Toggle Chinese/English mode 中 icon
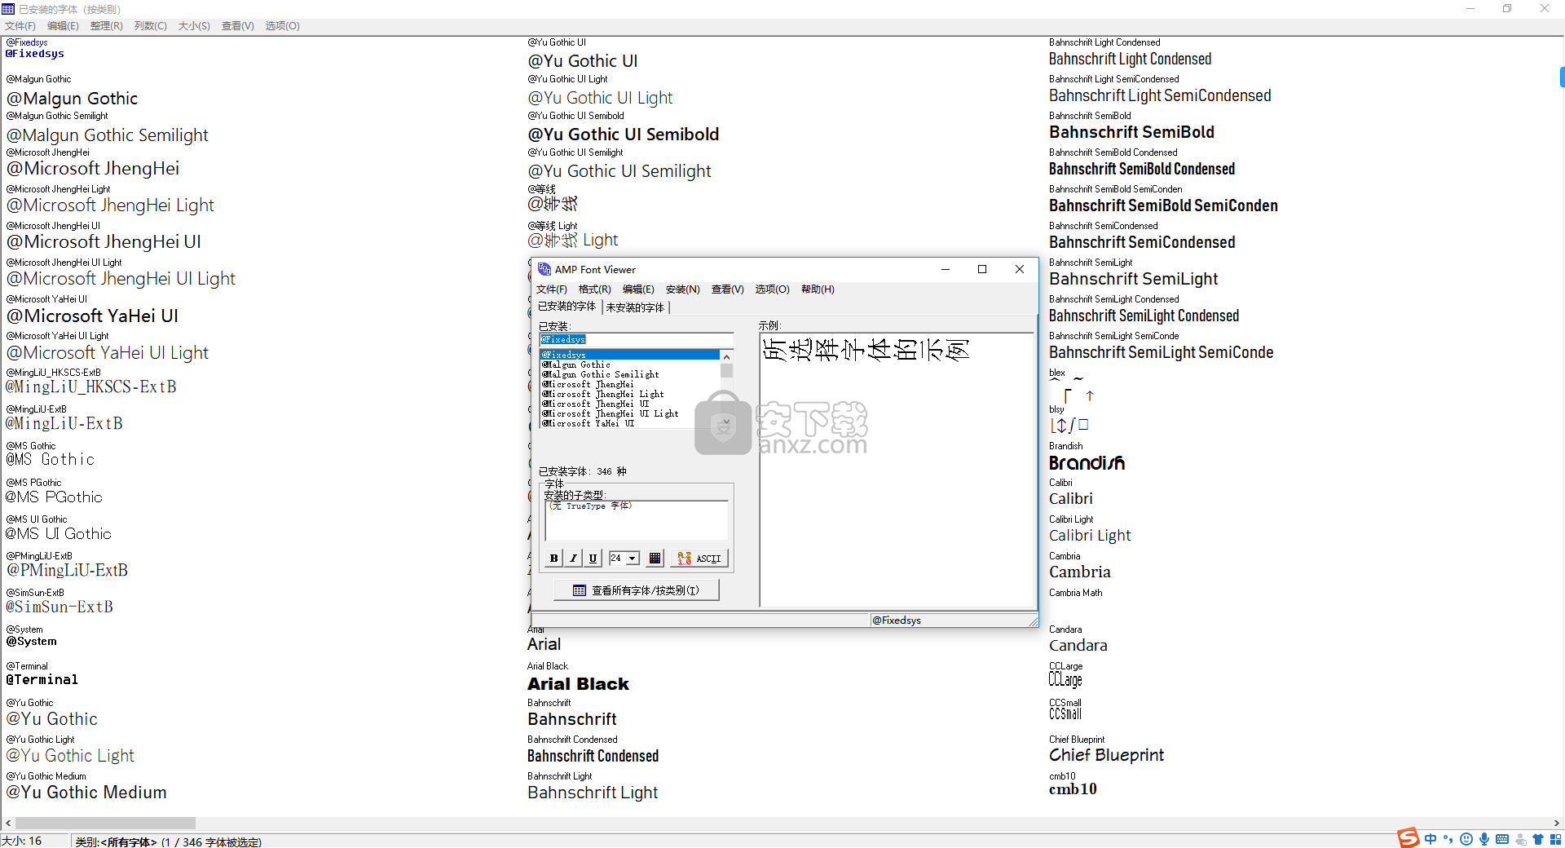This screenshot has height=848, width=1565. point(1431,839)
